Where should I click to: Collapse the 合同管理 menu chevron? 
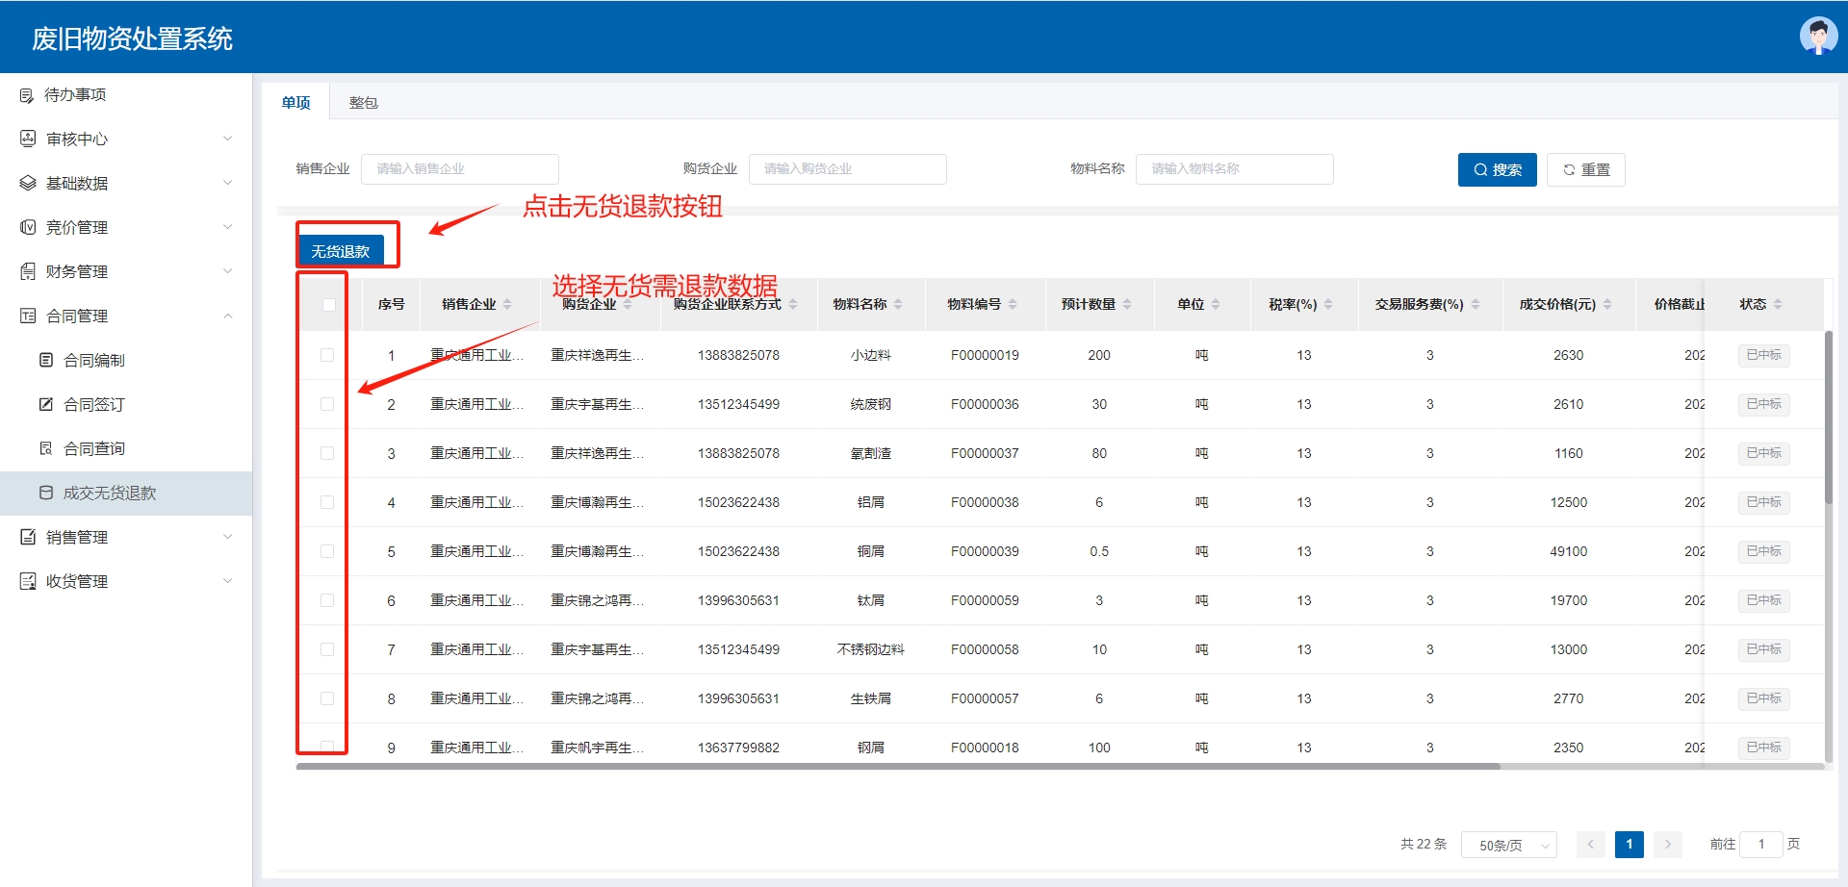228,317
